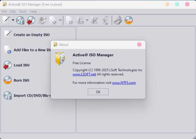Open the File menu
Screen dimensions: 196x139
(4, 12)
